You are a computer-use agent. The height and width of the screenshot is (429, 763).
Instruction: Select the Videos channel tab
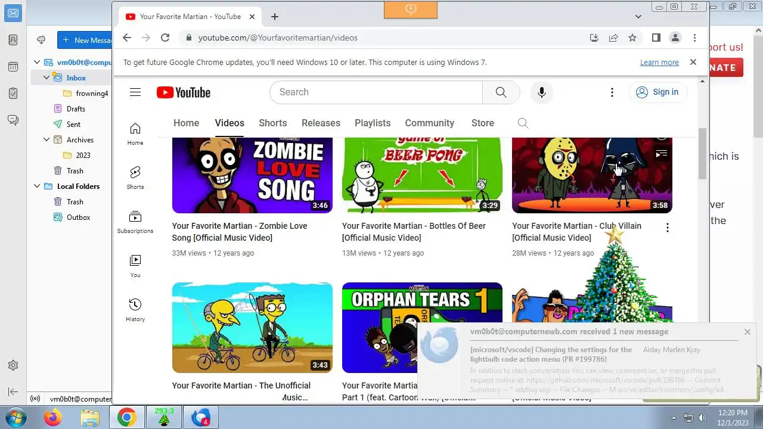(229, 123)
